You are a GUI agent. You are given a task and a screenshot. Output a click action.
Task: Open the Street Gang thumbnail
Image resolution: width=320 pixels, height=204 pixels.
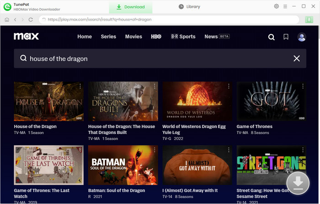tap(271, 165)
